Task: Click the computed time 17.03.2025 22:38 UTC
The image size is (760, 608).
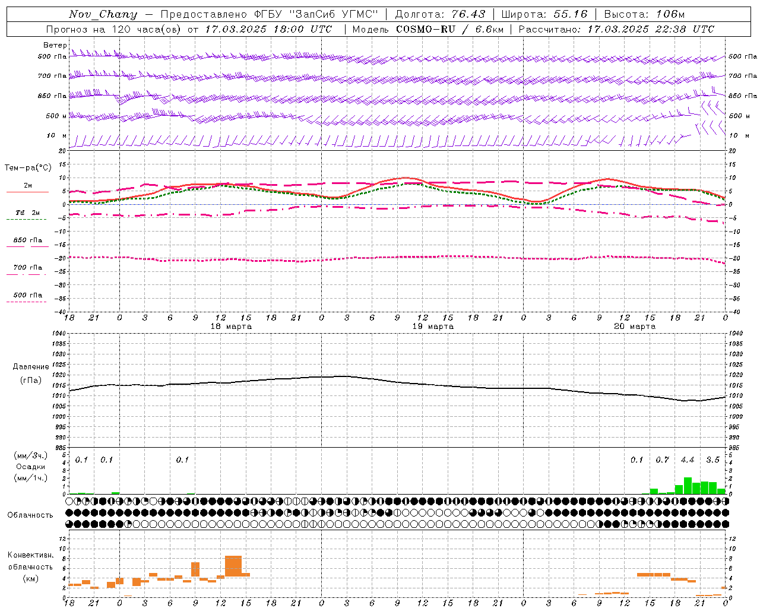Action: coord(651,29)
